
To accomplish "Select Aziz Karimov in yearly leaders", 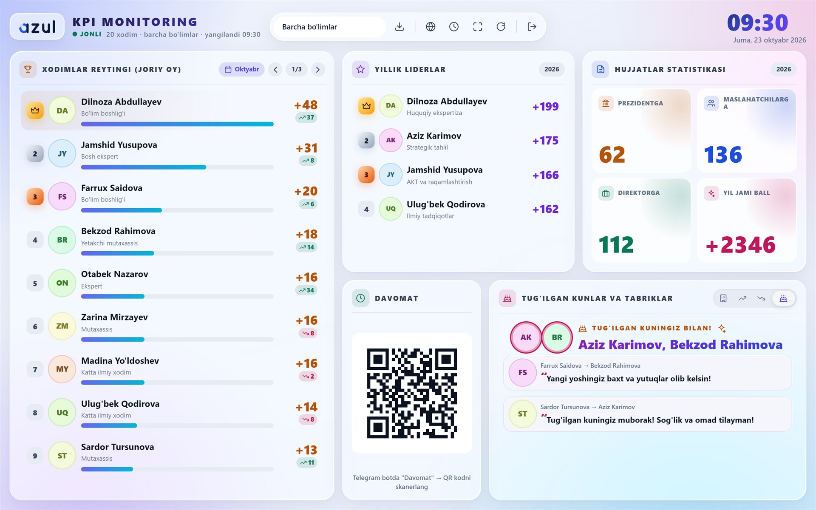I will (x=458, y=141).
